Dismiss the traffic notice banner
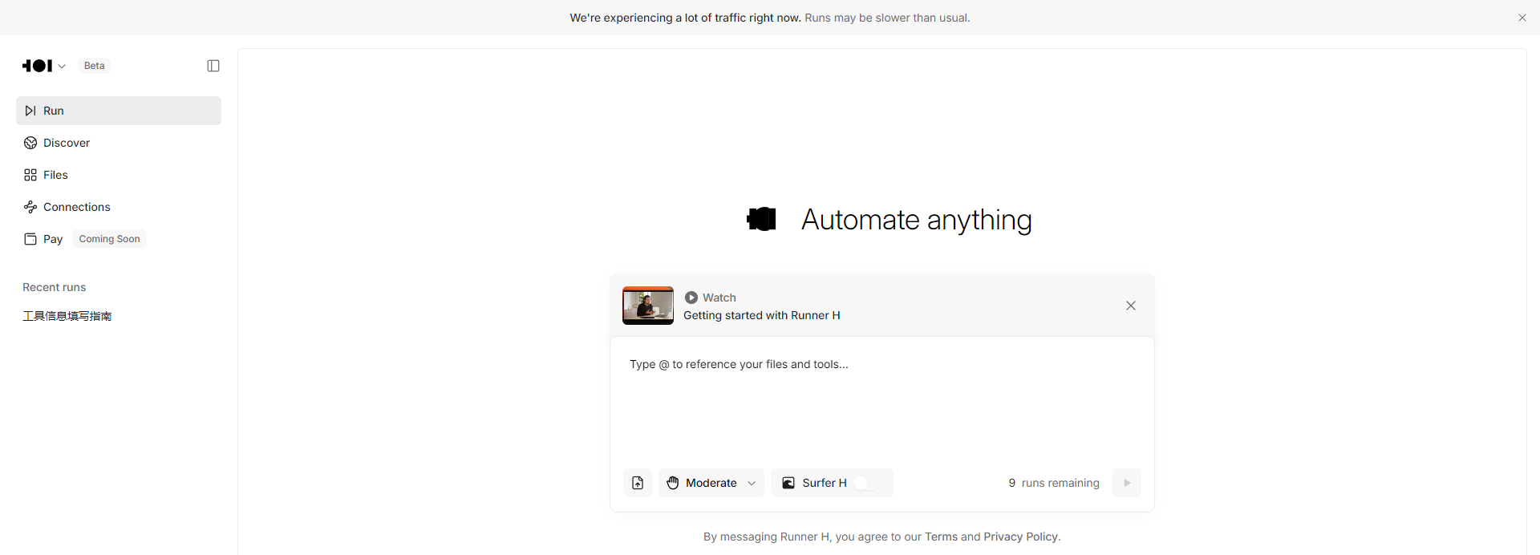1540x555 pixels. (1522, 18)
